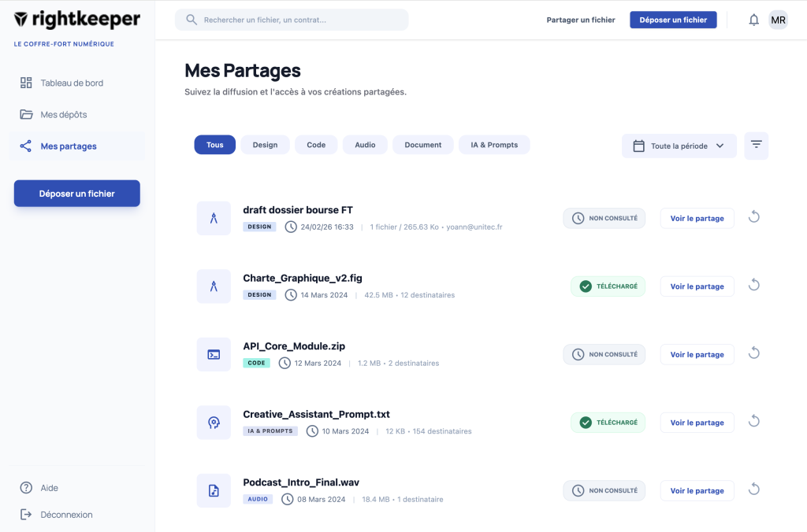Viewport: 807px width, 532px height.
Task: Click the code file icon for API_Core_Module.zip
Action: (x=214, y=354)
